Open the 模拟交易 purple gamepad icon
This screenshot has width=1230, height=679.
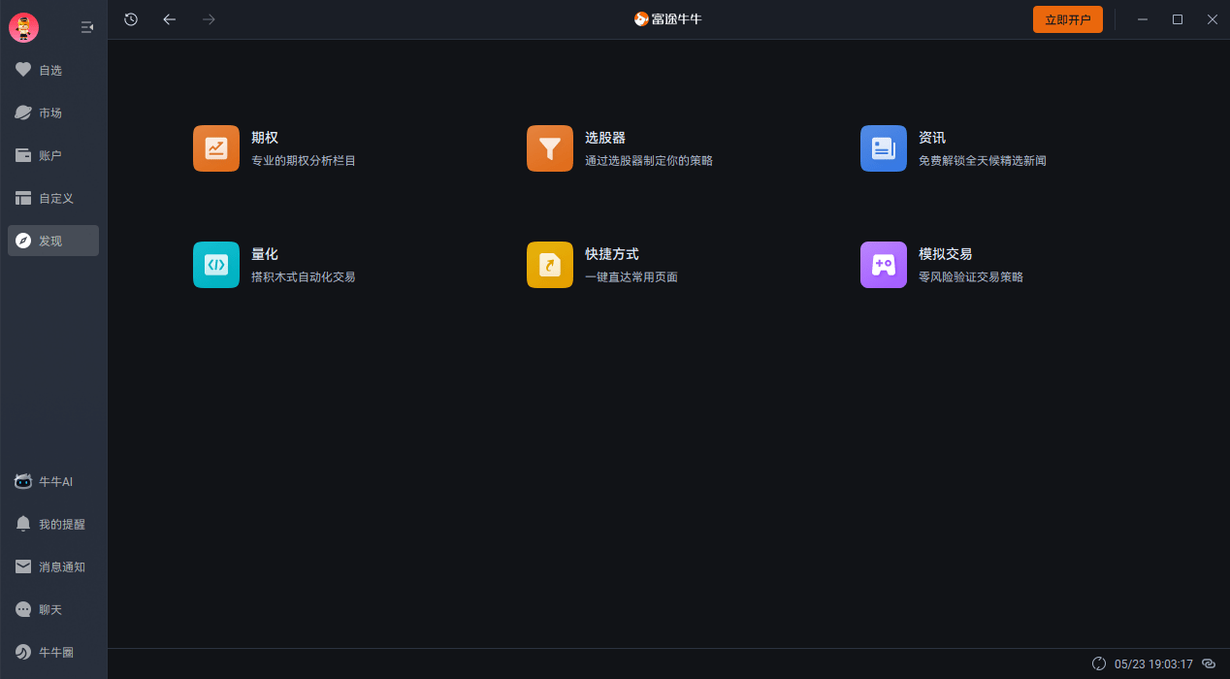coord(884,265)
